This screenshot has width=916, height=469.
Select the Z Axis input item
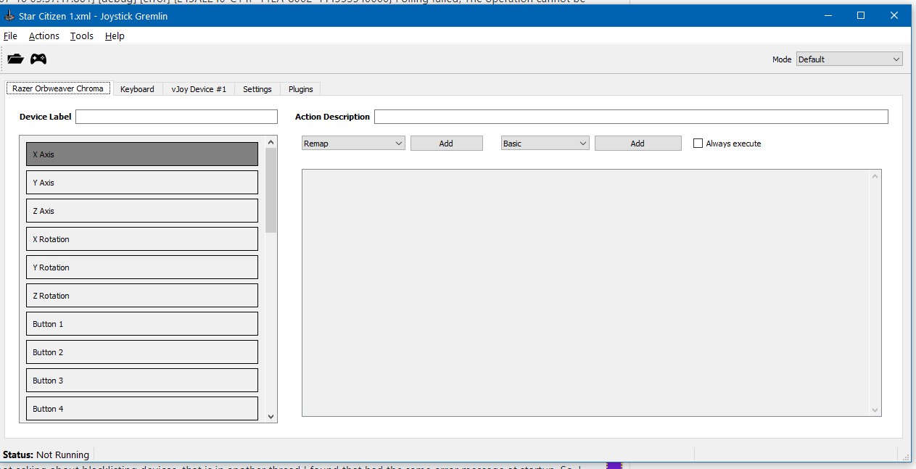142,211
